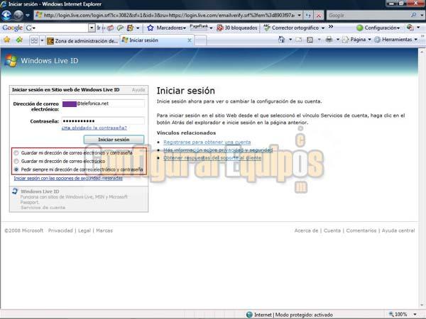Screen dimensions: 426x319
Task: Click the Legal footer link
Action: (x=84, y=230)
